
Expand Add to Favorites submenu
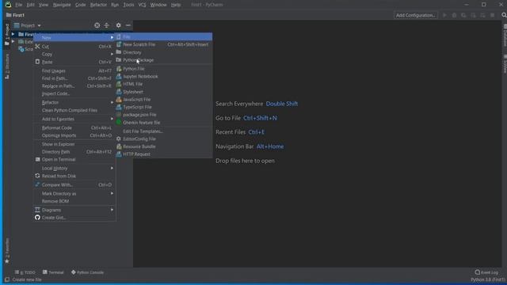tap(74, 119)
